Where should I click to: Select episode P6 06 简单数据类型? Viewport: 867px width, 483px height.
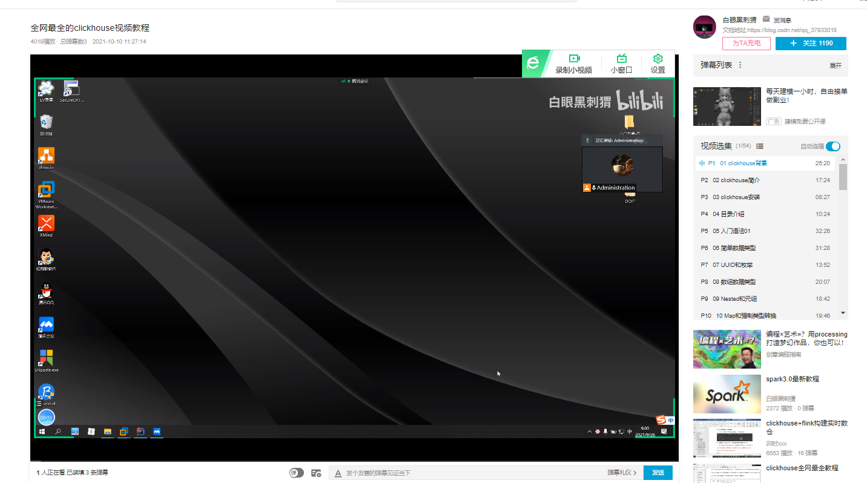coord(765,248)
